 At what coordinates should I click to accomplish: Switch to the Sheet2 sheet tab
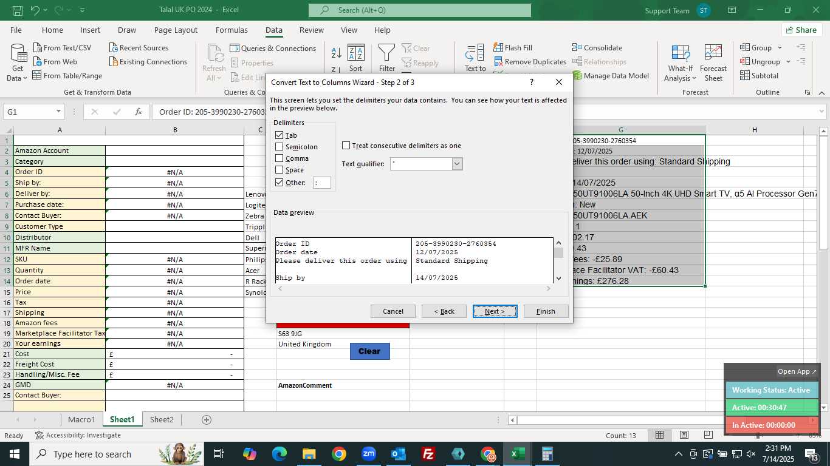162,420
